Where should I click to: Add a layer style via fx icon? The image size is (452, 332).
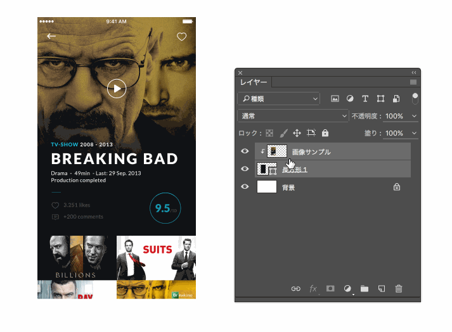[x=313, y=288]
